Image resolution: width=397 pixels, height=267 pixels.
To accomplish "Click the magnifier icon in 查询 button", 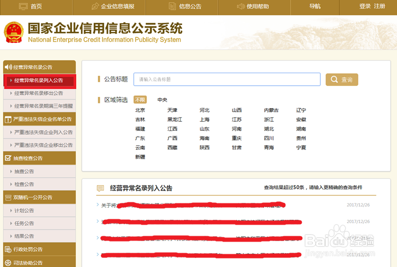I will 334,79.
